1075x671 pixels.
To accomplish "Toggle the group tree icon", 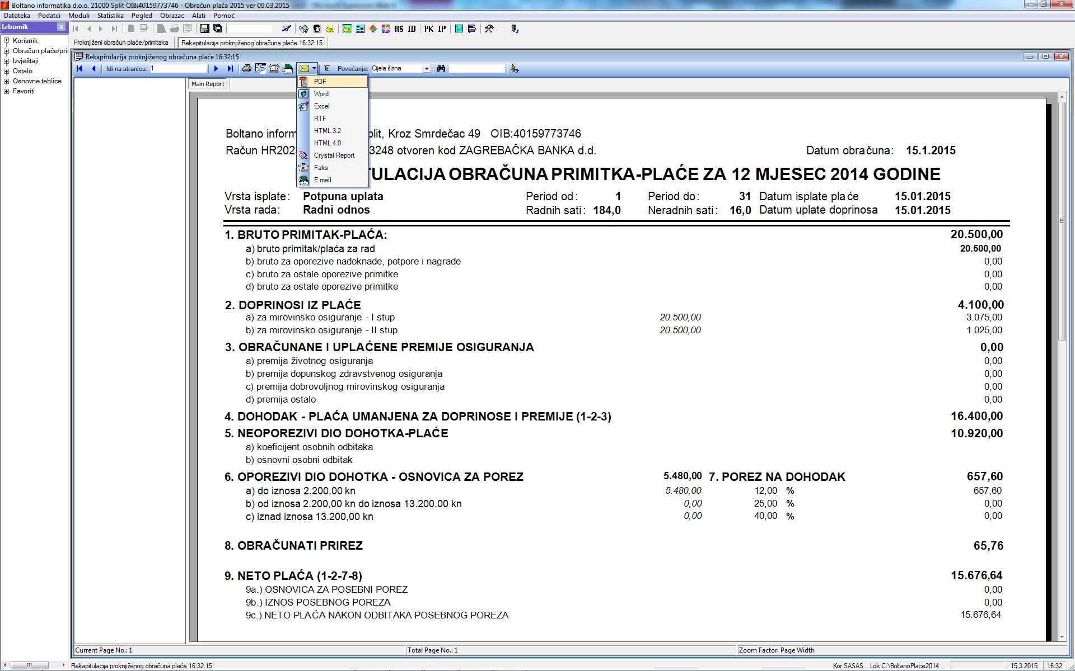I will click(328, 68).
